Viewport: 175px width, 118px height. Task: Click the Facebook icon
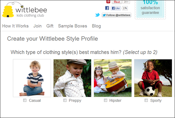[x=107, y=8]
